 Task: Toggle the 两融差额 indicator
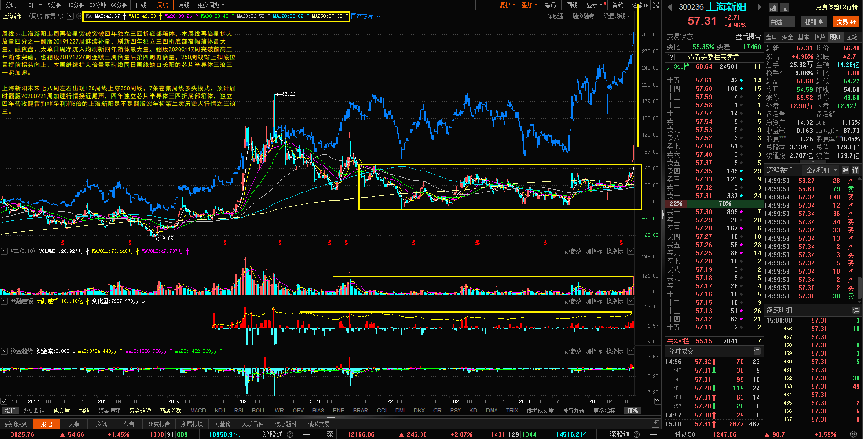pos(170,411)
